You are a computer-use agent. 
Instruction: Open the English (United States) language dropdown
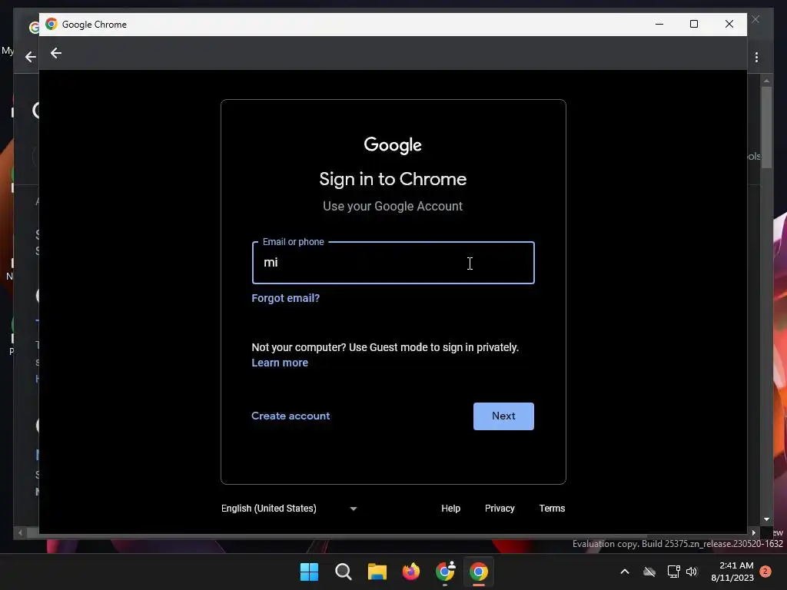290,509
